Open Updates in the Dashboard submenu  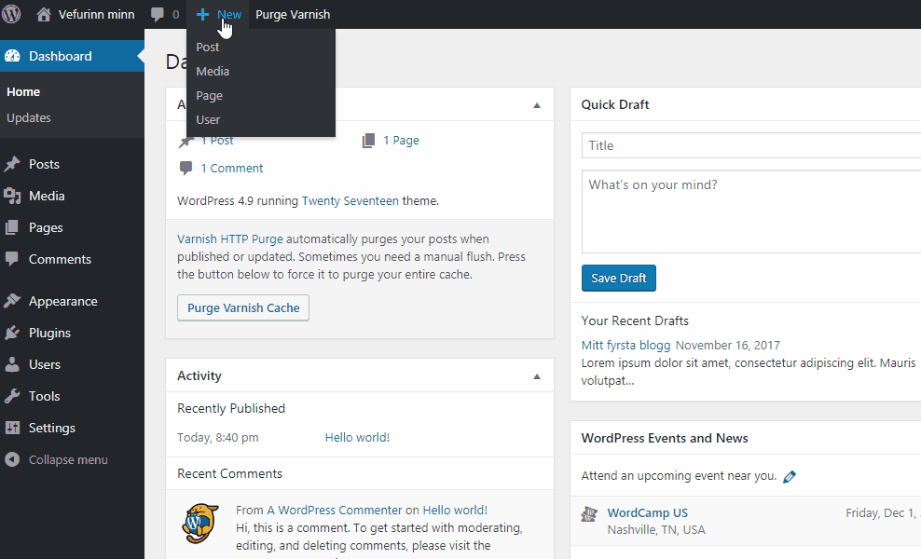click(x=29, y=117)
